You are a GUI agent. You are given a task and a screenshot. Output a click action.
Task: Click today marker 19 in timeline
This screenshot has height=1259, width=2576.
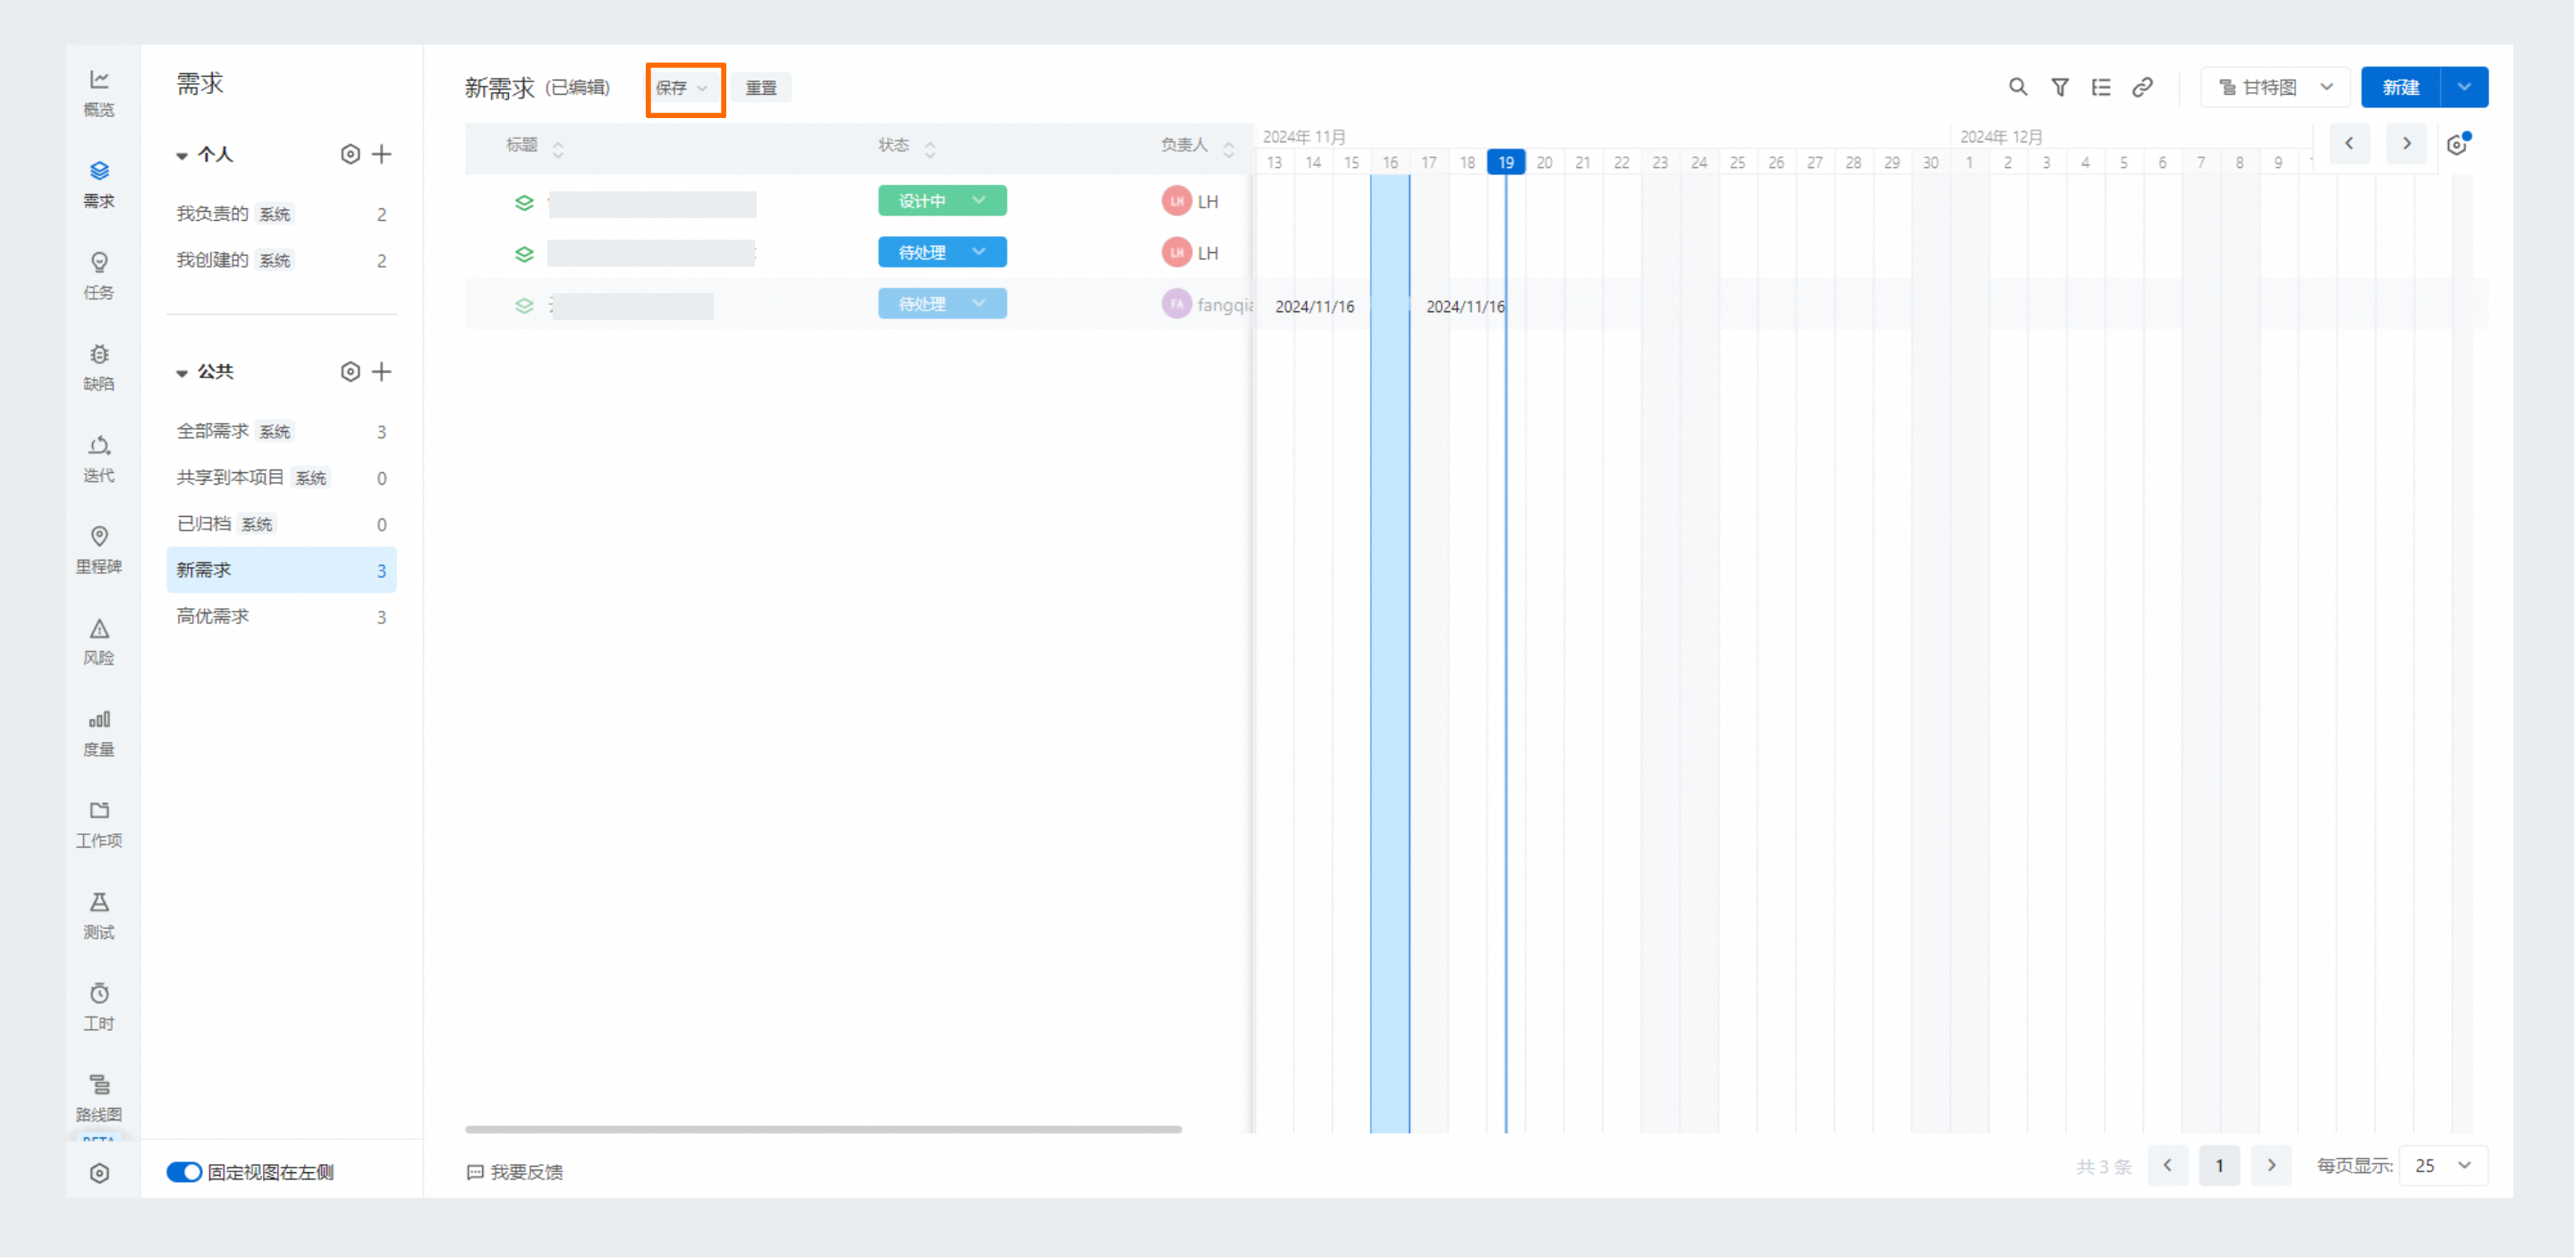coord(1506,162)
